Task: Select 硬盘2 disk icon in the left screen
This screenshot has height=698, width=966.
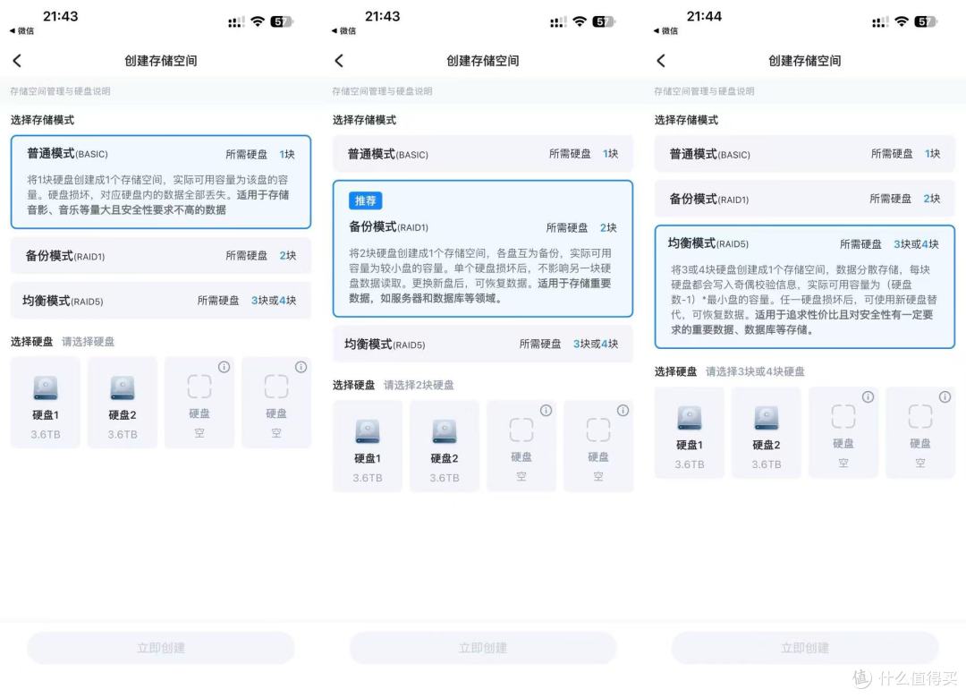Action: tap(122, 387)
